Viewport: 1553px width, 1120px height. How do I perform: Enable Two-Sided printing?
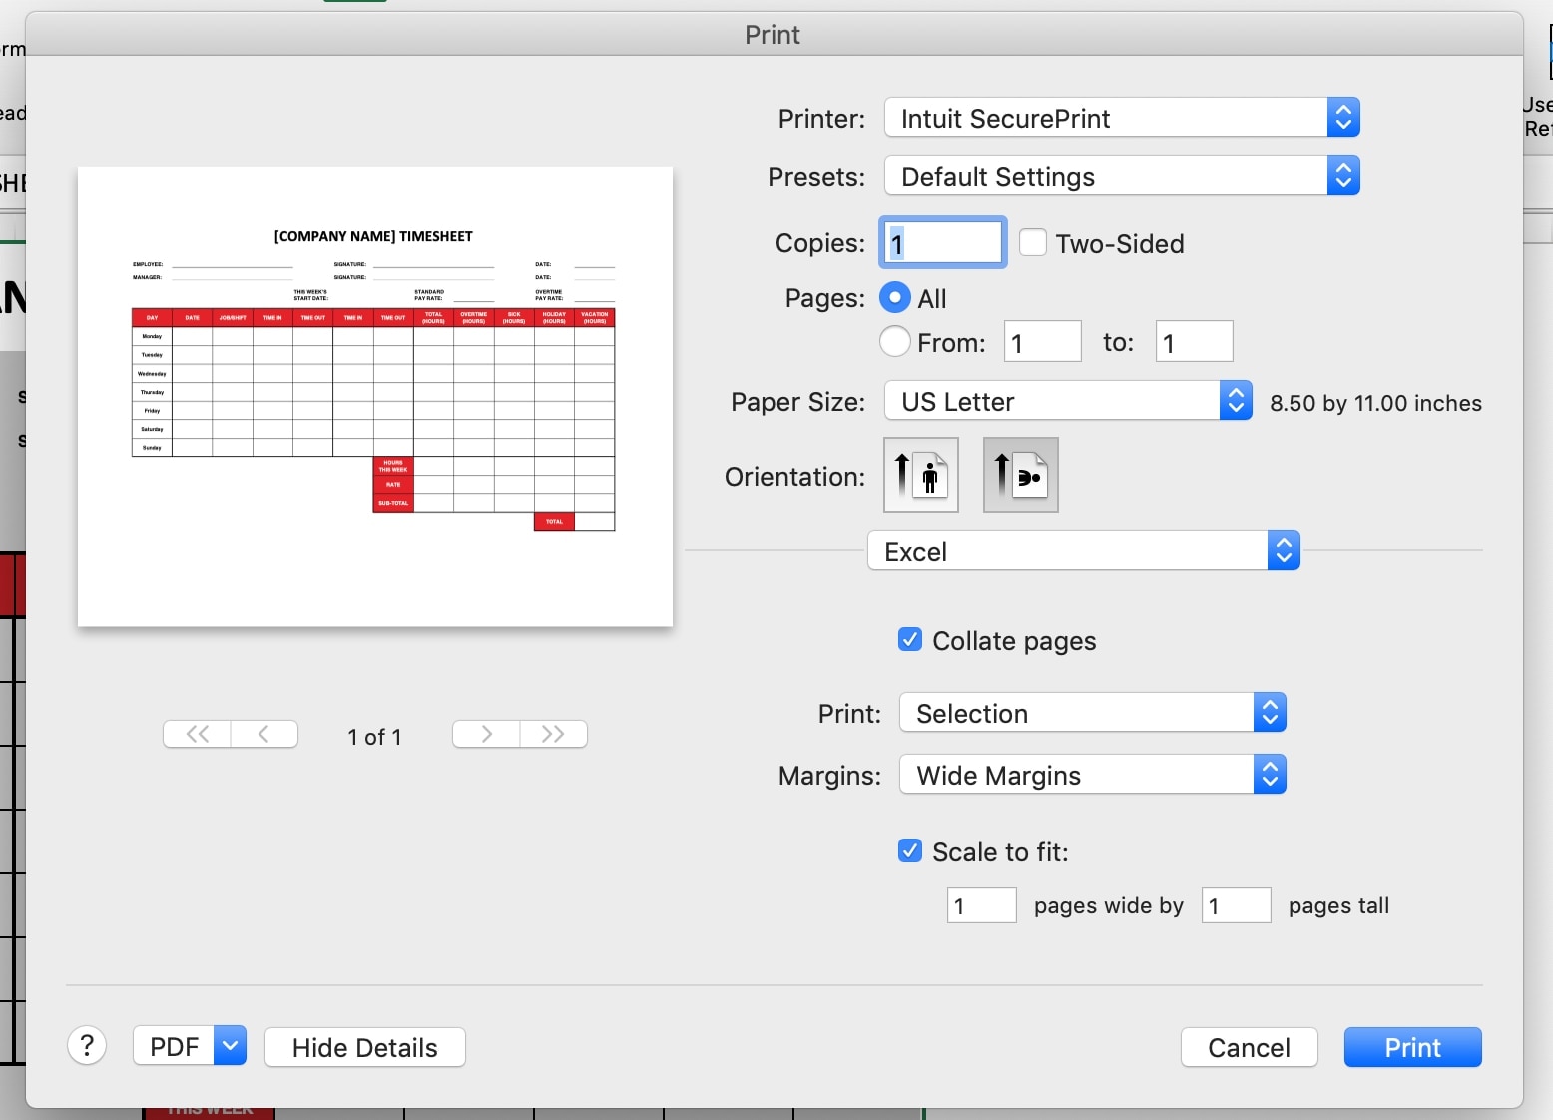[1033, 242]
